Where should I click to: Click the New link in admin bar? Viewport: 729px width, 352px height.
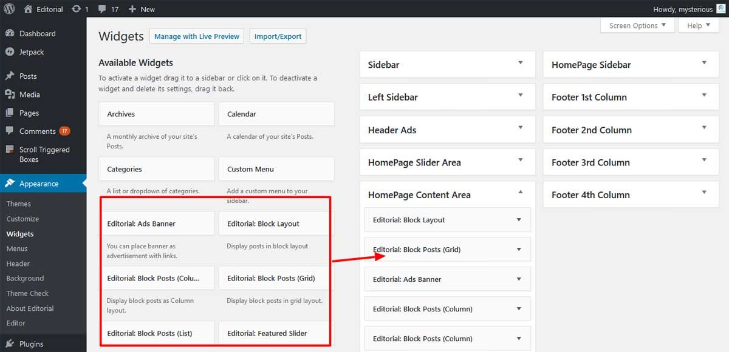click(148, 9)
